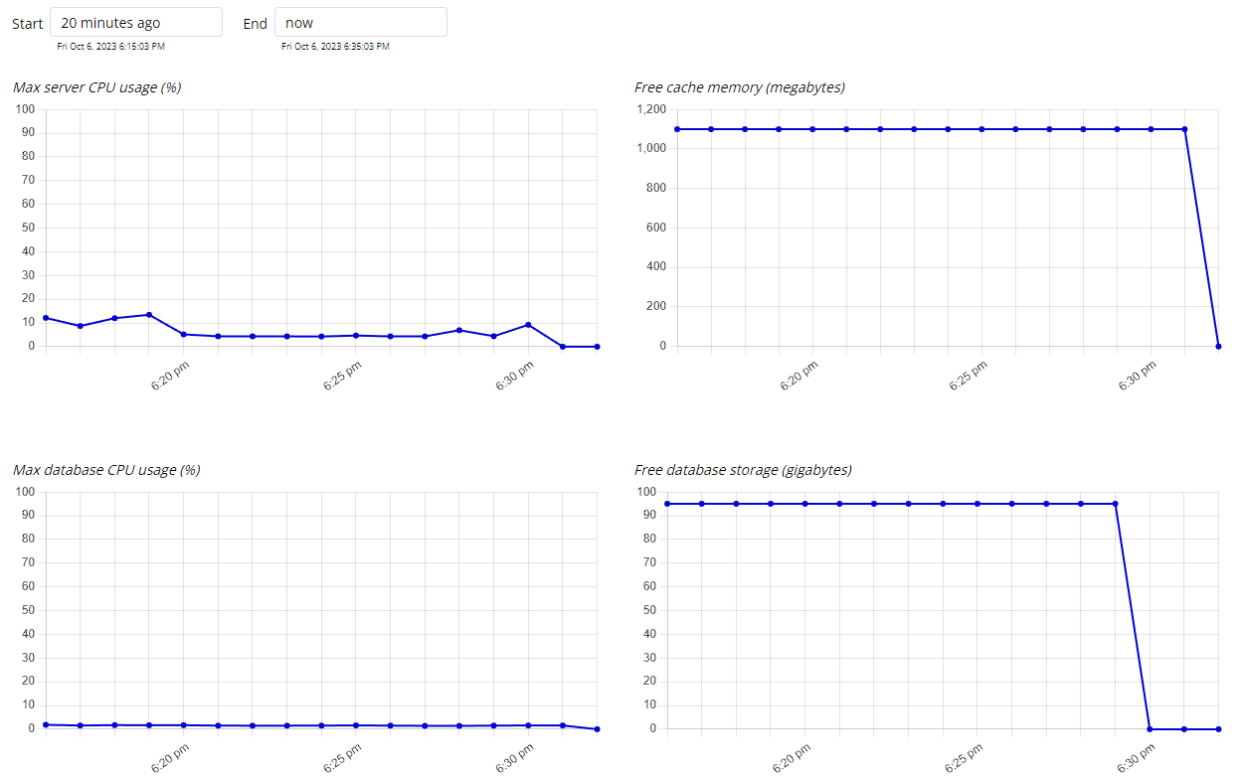Click the last data point in server CPU chart
Viewport: 1243px width, 780px height.
click(597, 347)
